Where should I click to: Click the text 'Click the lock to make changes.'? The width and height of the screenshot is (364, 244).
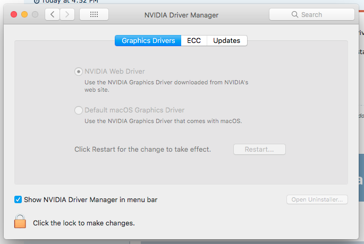[x=84, y=223]
